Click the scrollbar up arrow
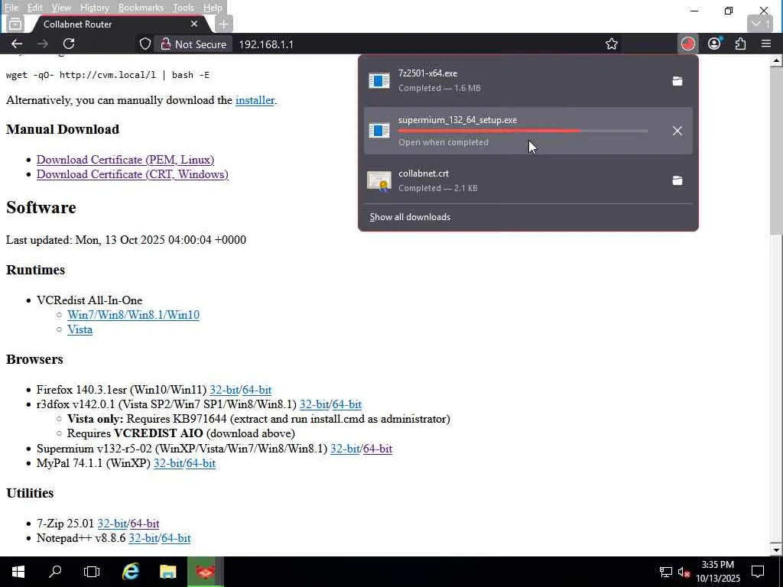 (x=775, y=60)
